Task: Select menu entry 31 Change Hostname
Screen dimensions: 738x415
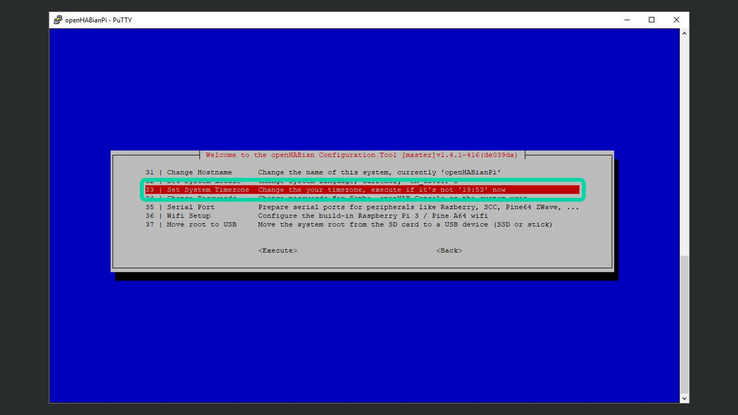Action: click(x=362, y=173)
